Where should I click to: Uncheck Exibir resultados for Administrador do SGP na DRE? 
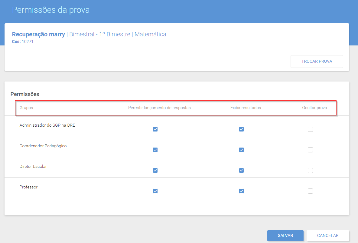pos(241,129)
